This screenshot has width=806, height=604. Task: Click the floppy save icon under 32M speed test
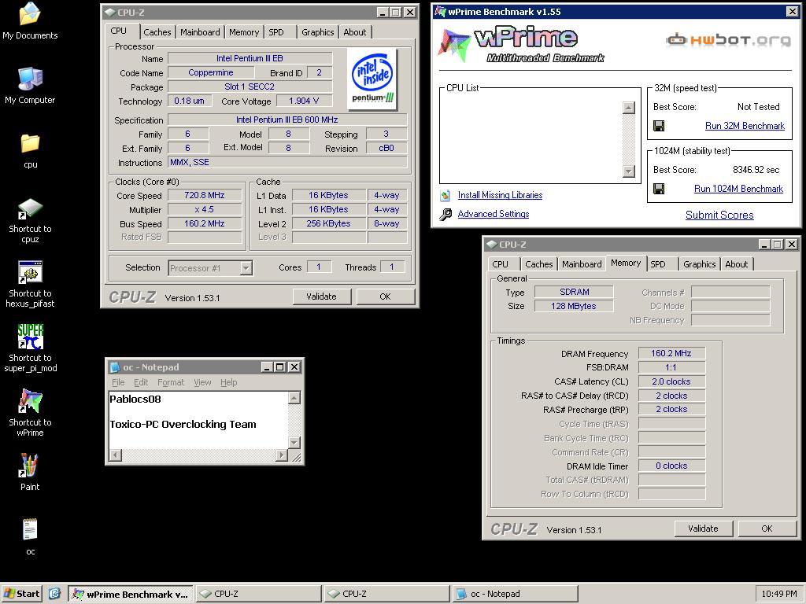click(x=659, y=126)
